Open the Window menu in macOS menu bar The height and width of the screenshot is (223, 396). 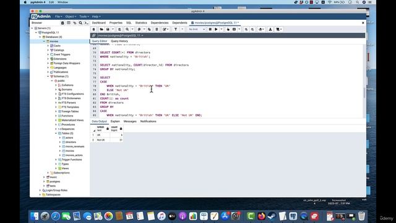[x=62, y=2]
